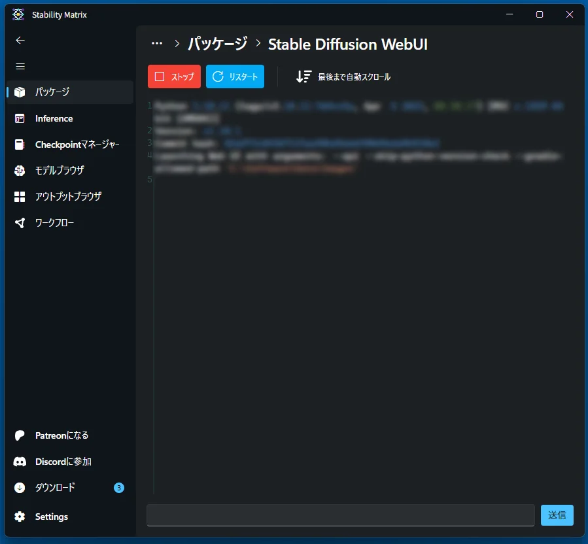
Task: Toggle the hamburger navigation menu
Action: click(x=20, y=66)
